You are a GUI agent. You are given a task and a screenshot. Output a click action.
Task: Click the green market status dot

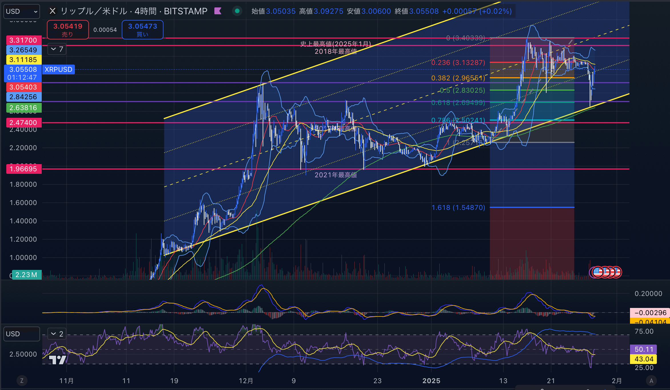237,11
